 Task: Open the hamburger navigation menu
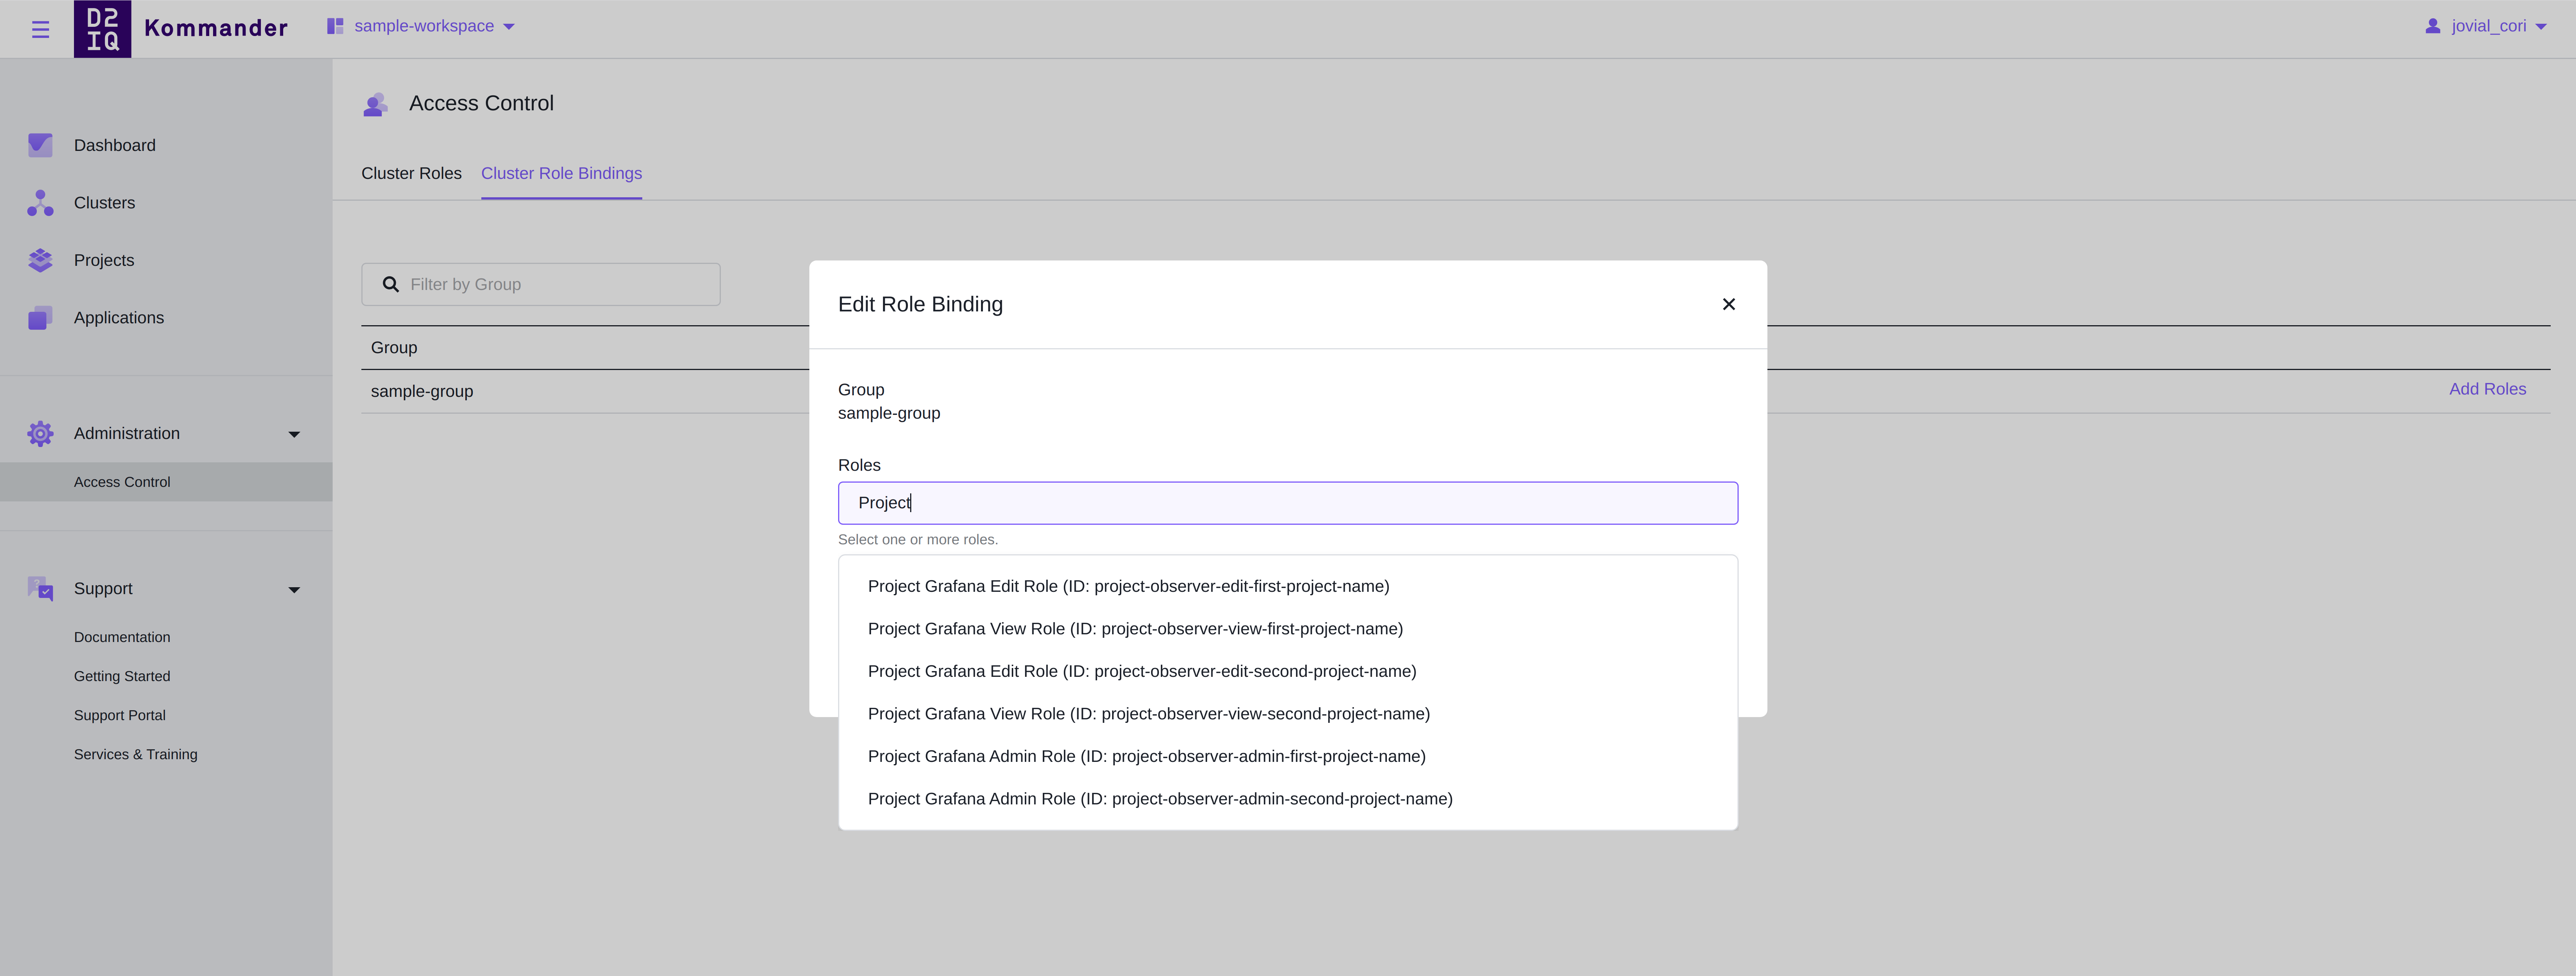pyautogui.click(x=40, y=29)
